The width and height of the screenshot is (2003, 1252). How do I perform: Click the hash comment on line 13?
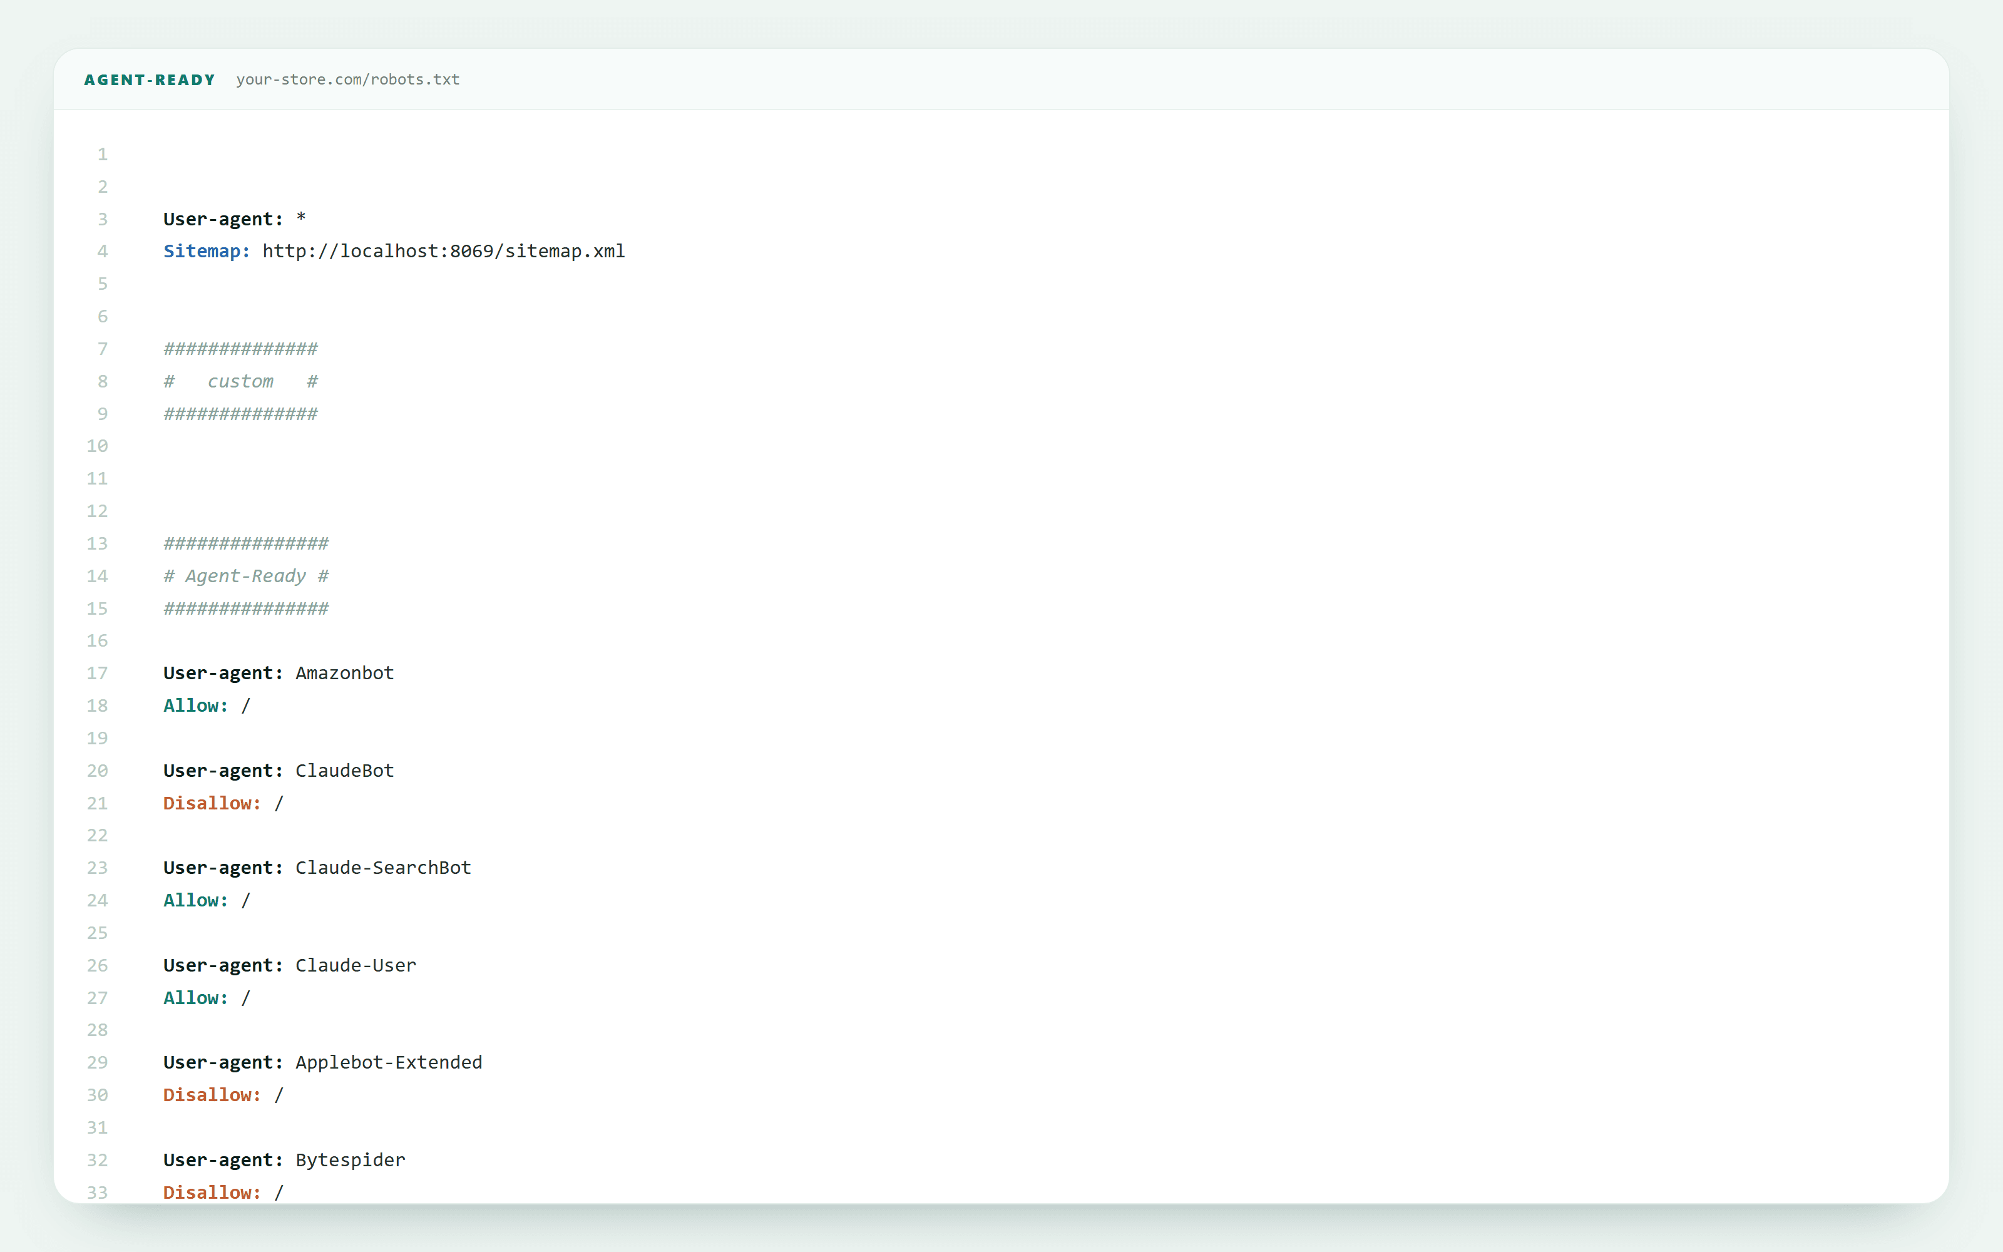(246, 543)
